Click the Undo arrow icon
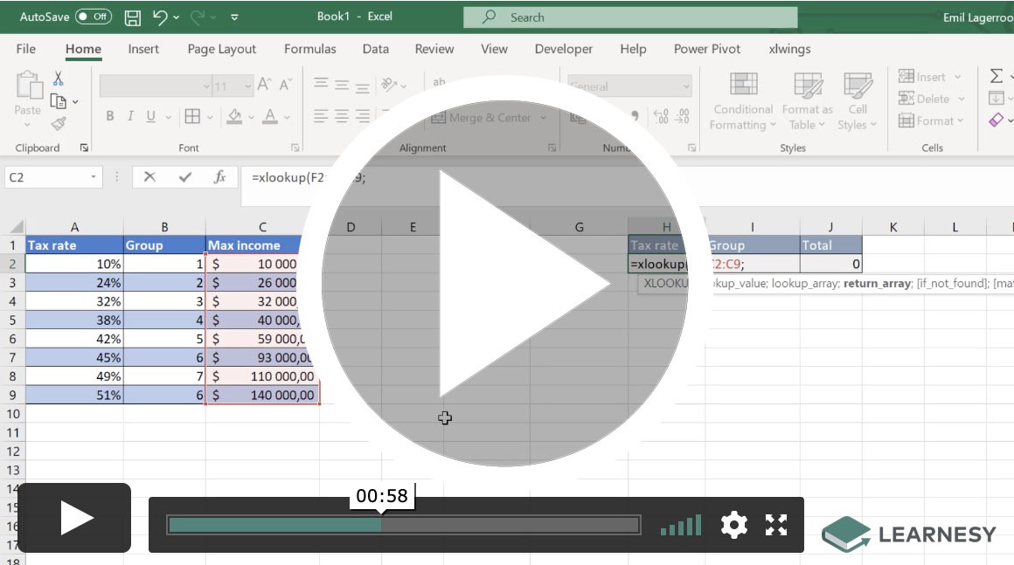The width and height of the screenshot is (1014, 565). coord(160,17)
